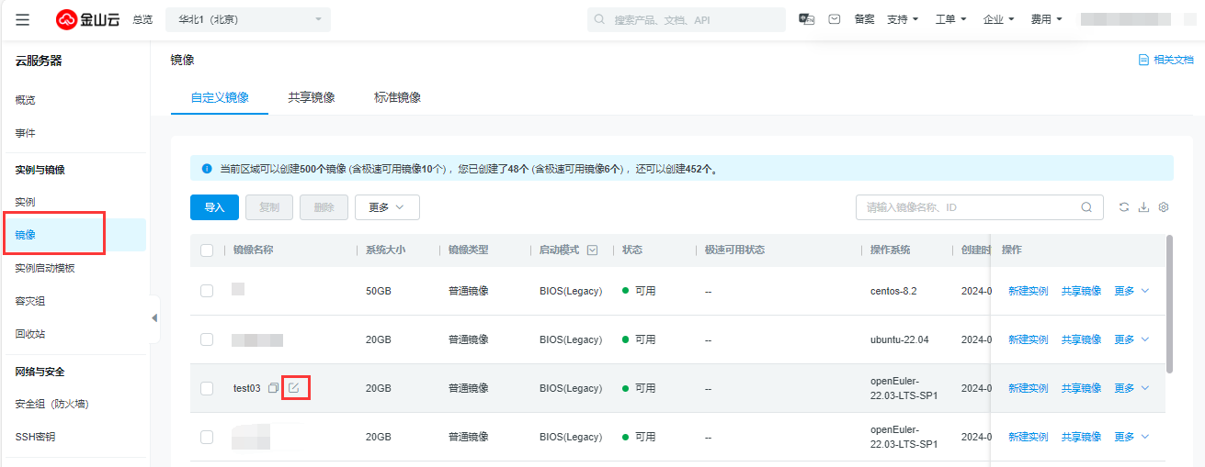Screen dimensions: 1205x467
Task: Select the checkbox for the centos-8.2 image row
Action: click(207, 291)
